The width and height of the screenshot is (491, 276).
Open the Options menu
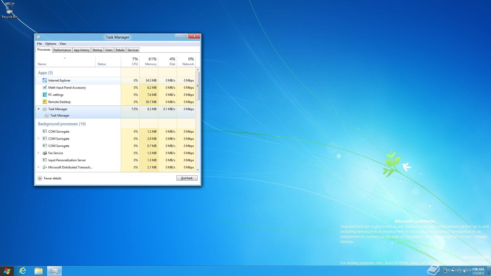click(51, 44)
